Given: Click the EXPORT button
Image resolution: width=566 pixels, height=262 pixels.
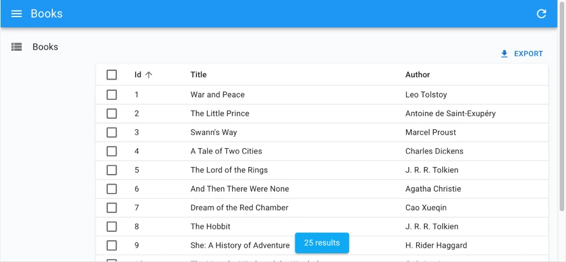Looking at the screenshot, I should 522,54.
